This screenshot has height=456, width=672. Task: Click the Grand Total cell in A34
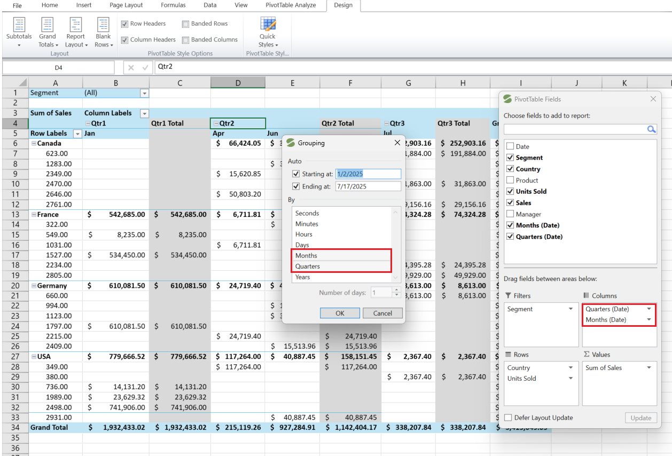tap(56, 428)
